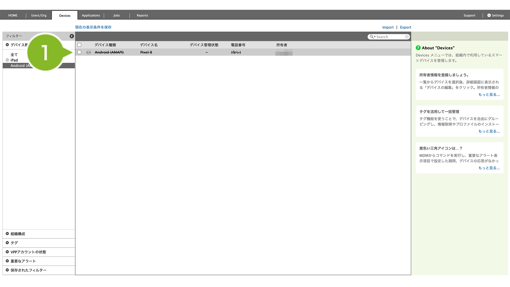This screenshot has height=287, width=510.
Task: Click the search magnifier icon
Action: [372, 37]
